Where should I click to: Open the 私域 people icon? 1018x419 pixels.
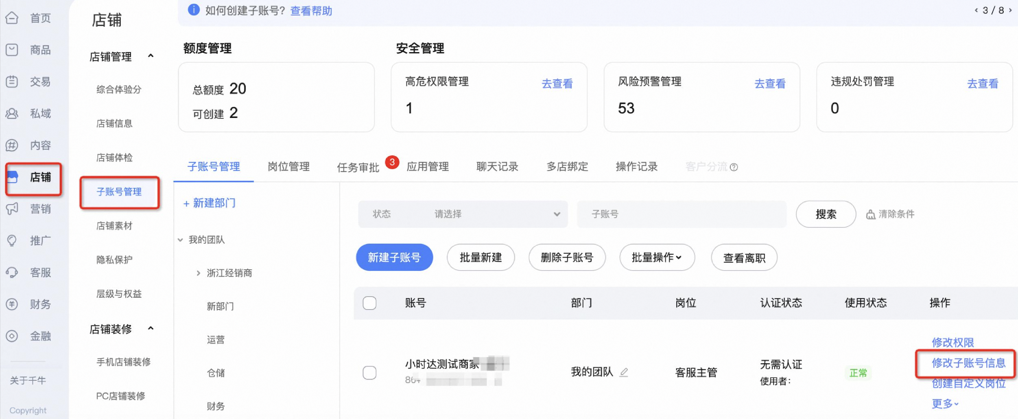pyautogui.click(x=12, y=113)
